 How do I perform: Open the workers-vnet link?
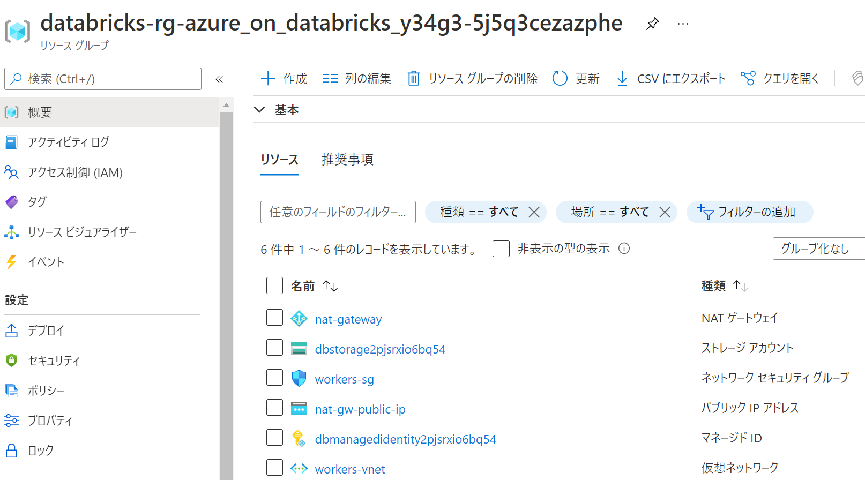[x=350, y=469]
